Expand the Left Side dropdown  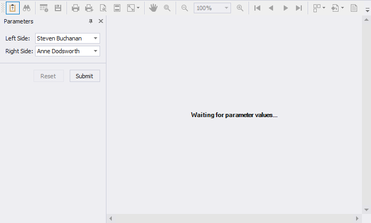[x=95, y=38]
